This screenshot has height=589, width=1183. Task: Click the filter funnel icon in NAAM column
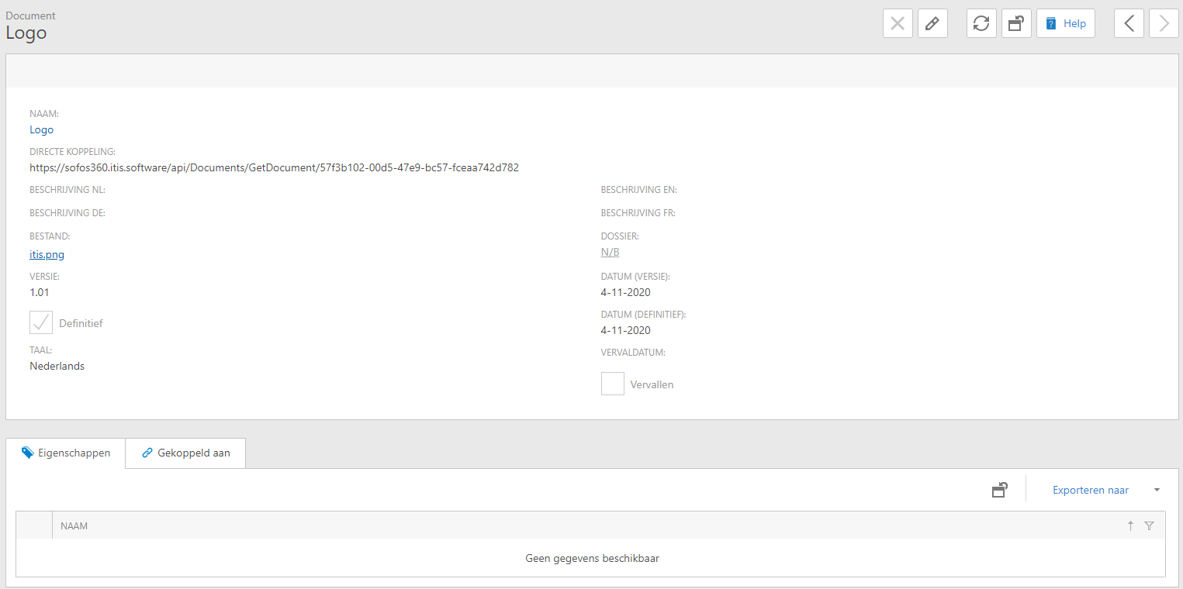click(x=1149, y=526)
